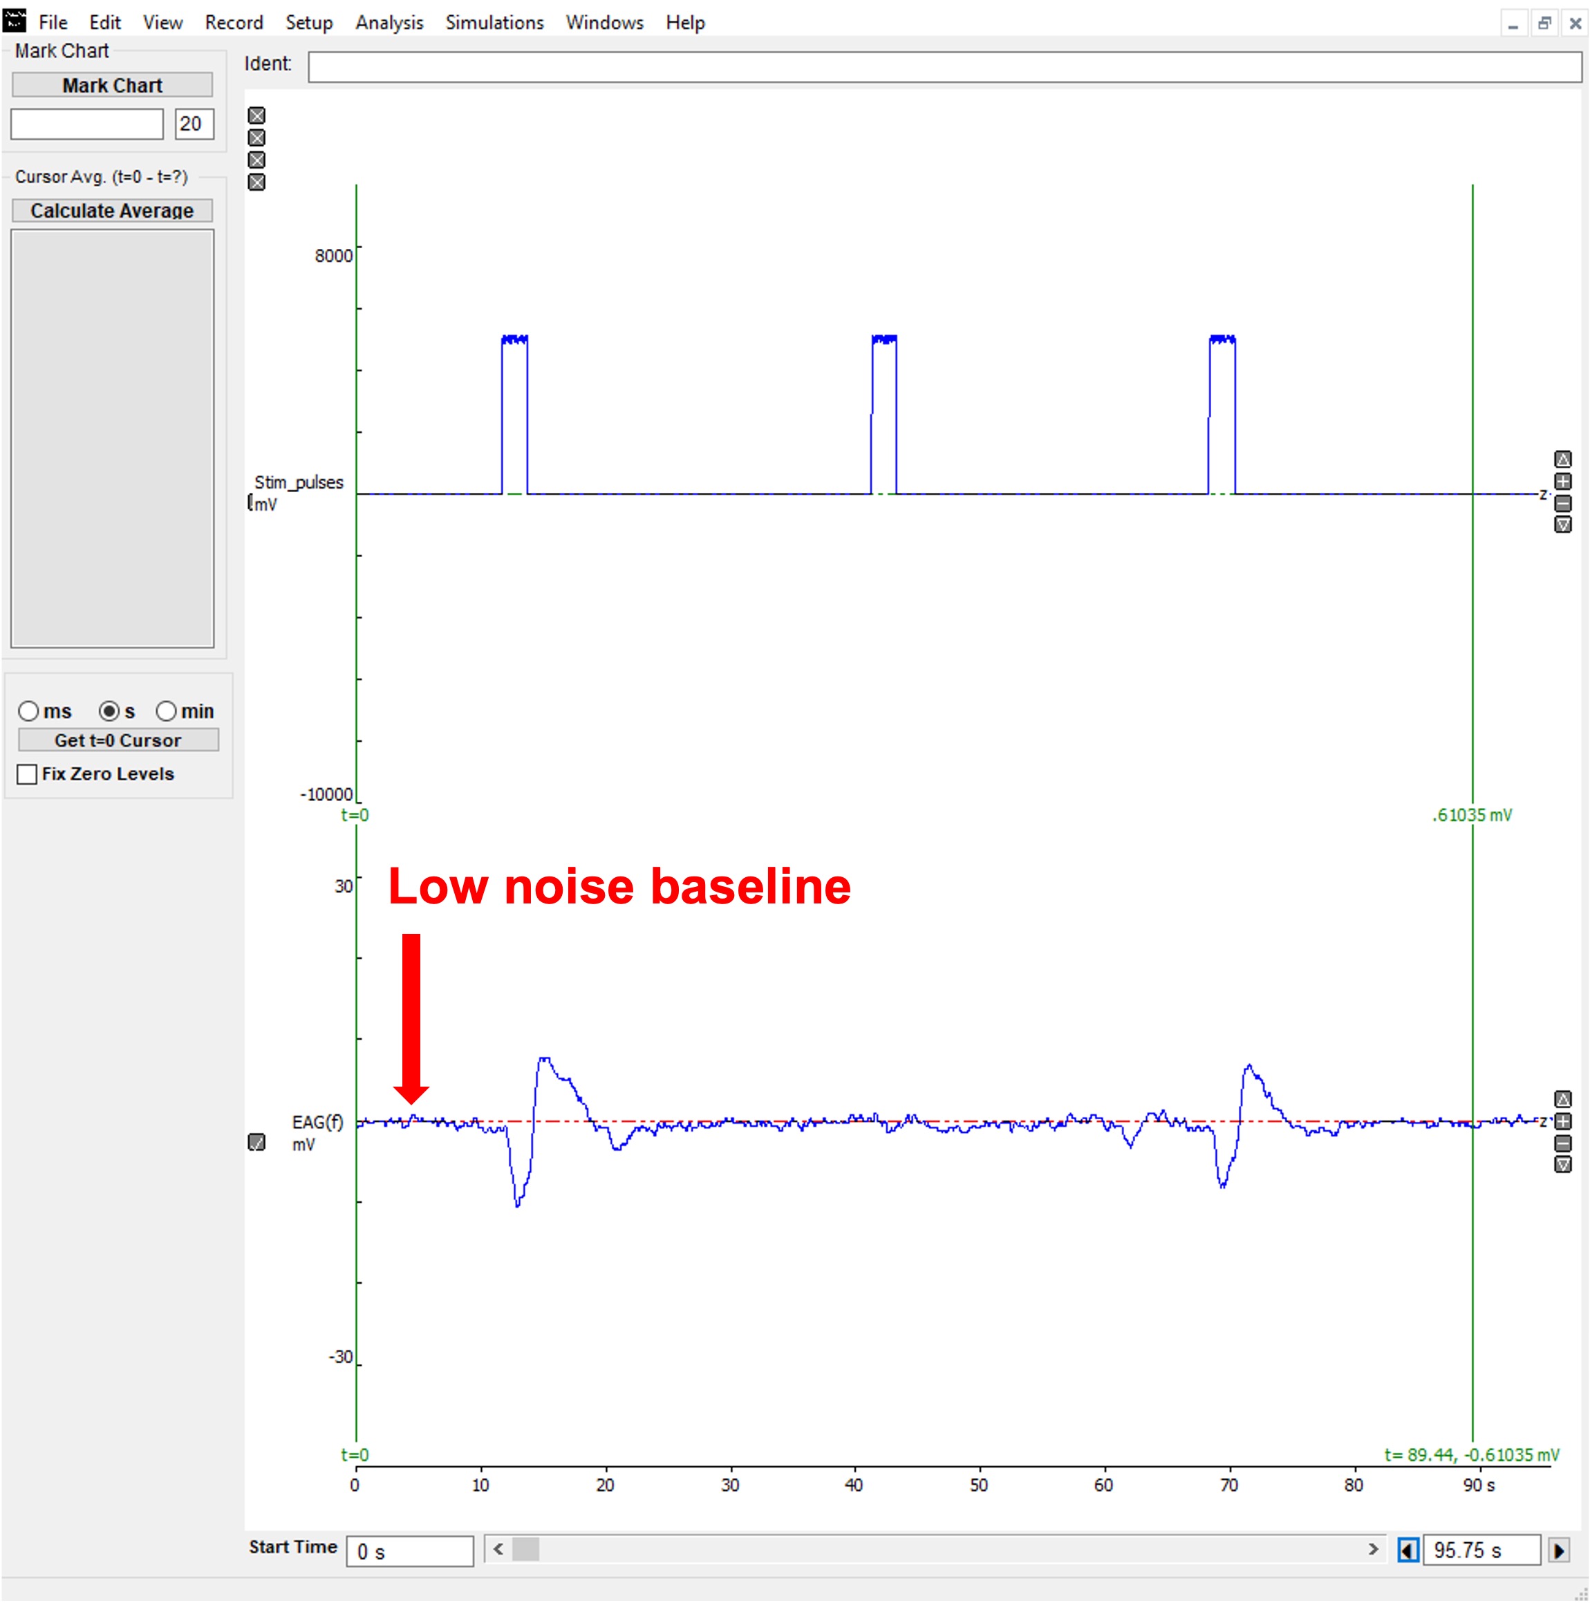Shift EAG(f) trace up with triangle icon
Image resolution: width=1590 pixels, height=1603 pixels.
(x=1562, y=1098)
